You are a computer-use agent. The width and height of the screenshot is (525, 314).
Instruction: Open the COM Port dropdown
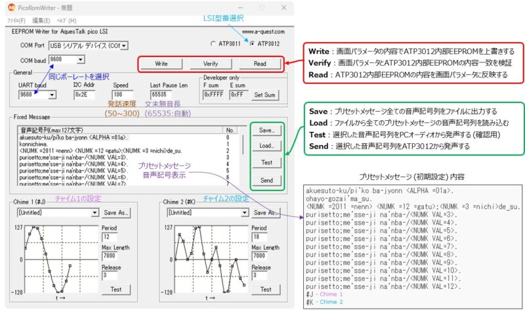click(123, 45)
